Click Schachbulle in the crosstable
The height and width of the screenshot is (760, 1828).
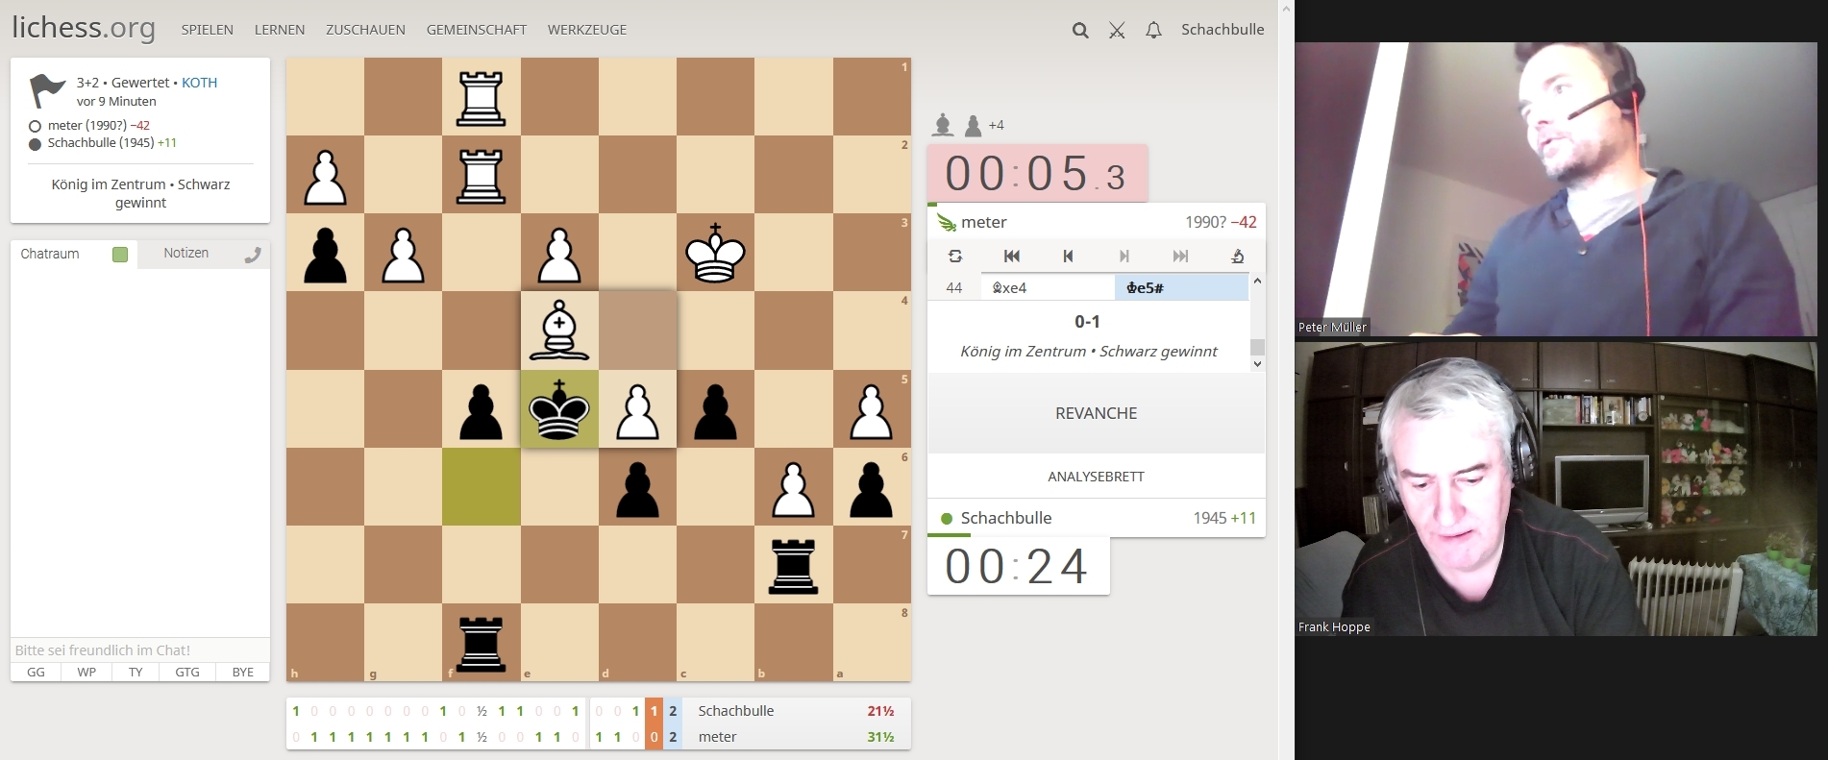[x=736, y=711]
